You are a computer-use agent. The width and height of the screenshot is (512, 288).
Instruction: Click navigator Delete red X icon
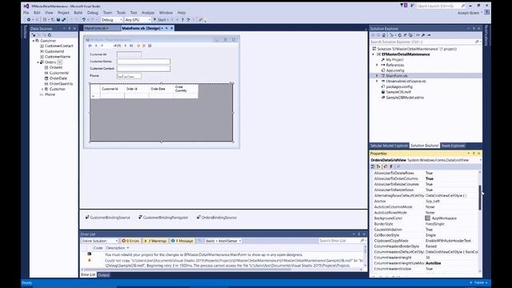tap(144, 46)
